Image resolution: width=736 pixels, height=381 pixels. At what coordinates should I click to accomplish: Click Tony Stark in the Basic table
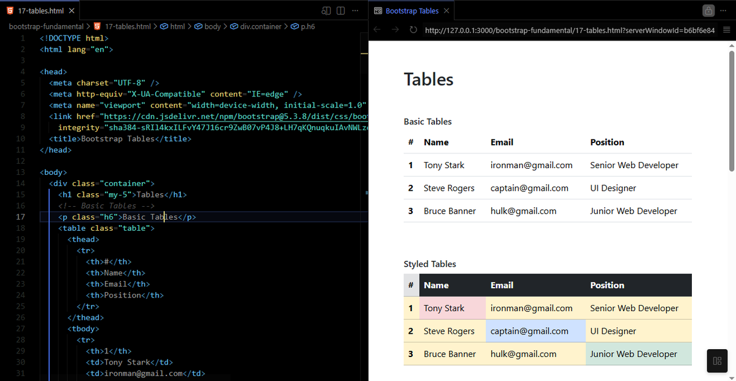pyautogui.click(x=444, y=165)
